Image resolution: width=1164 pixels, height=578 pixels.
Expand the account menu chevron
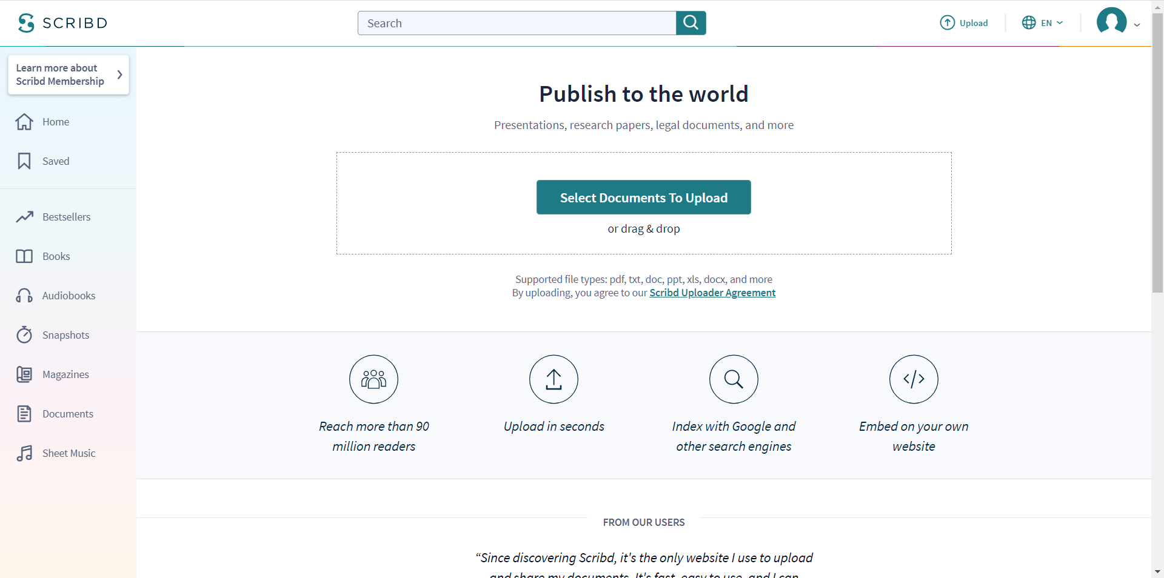tap(1137, 25)
